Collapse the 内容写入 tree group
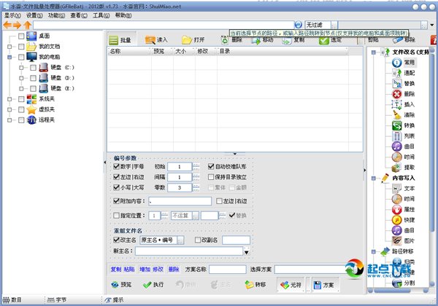438x306 pixels. 374,178
